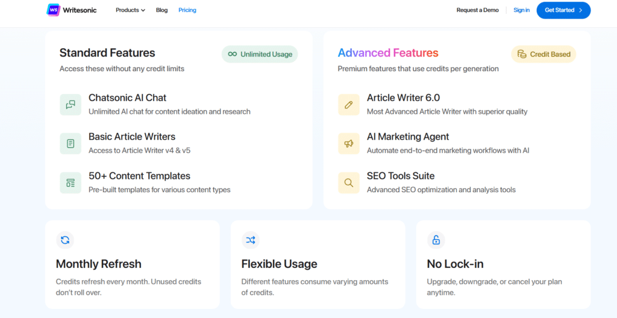Click 'Unlimited AI chat for content ideation' description

pyautogui.click(x=169, y=111)
